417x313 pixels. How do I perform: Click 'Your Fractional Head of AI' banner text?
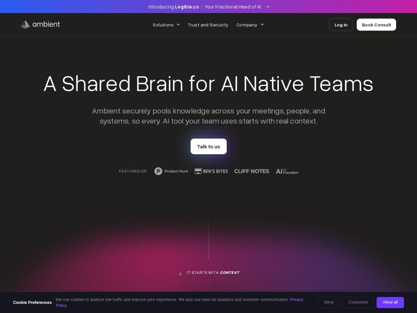(x=232, y=7)
